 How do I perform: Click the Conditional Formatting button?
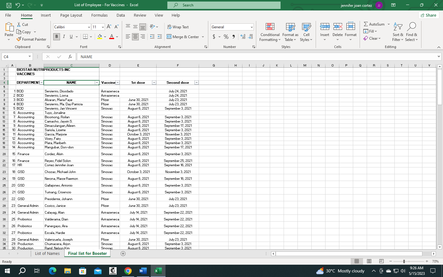click(x=270, y=32)
